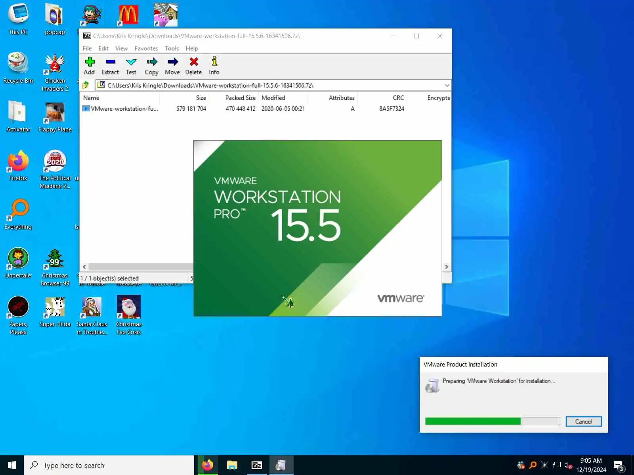
Task: Go up one folder level in 7-Zip
Action: 86,85
